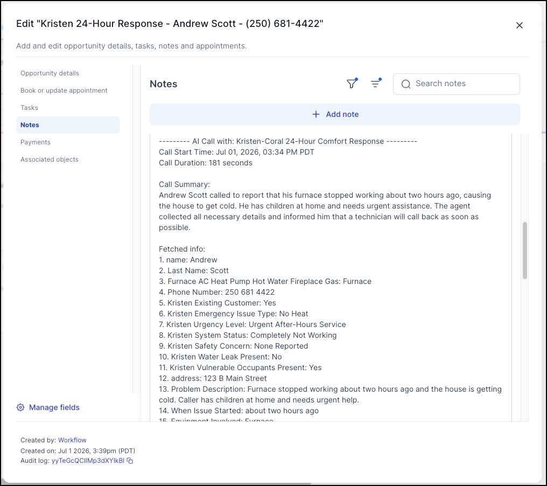Click '5. Kristen Existing Customer: Yes' line
Viewport: 547px width, 486px height.
click(218, 303)
